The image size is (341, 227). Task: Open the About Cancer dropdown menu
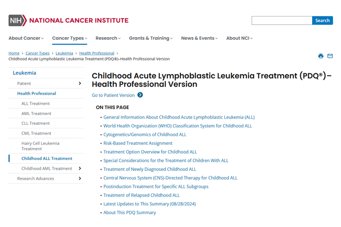click(x=26, y=38)
